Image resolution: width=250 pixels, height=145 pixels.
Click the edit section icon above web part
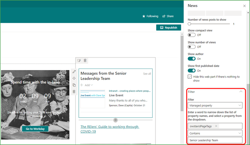(x=79, y=60)
